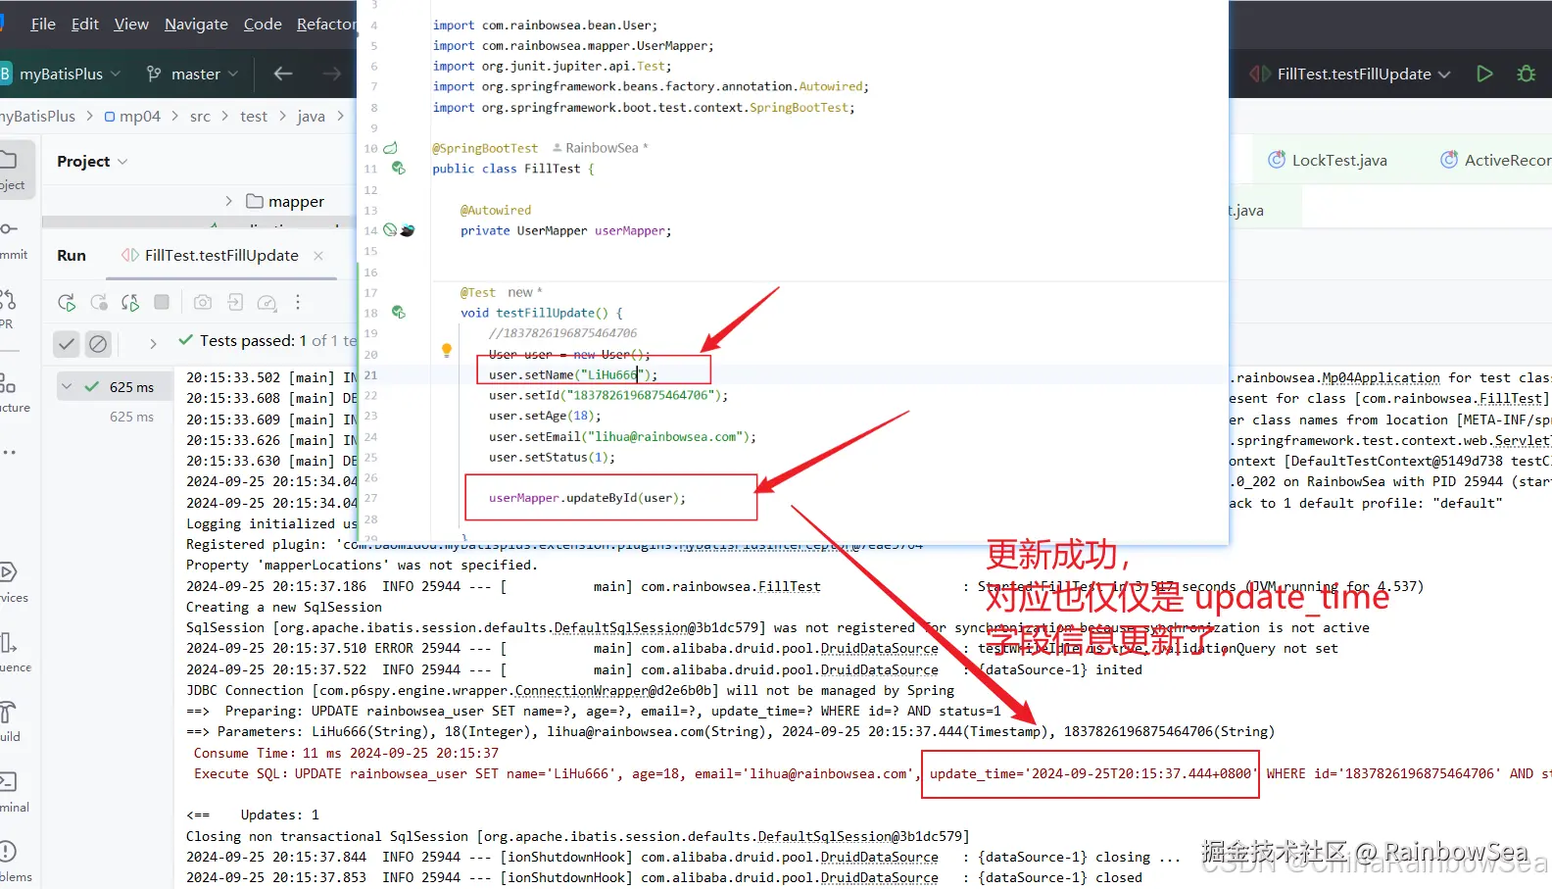Stop the running process
This screenshot has width=1552, height=889.
point(162,302)
